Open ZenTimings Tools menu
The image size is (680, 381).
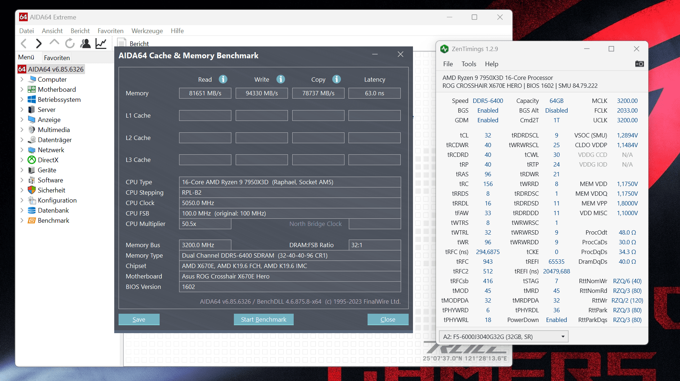tap(469, 64)
